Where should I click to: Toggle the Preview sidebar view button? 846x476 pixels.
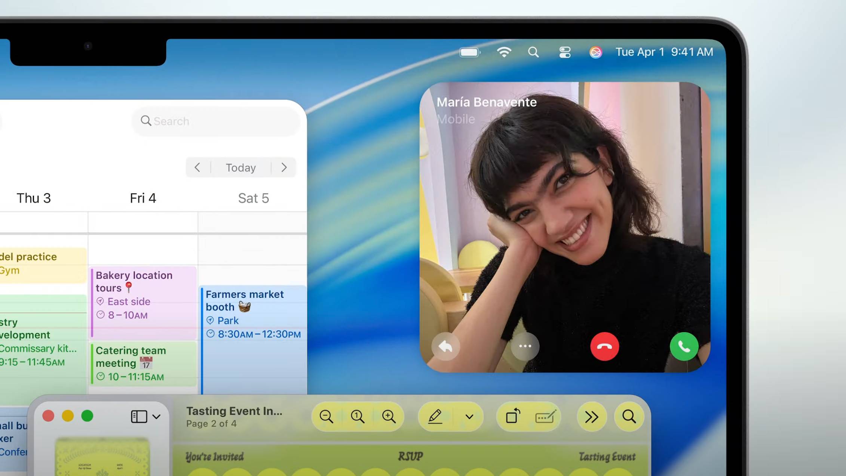[139, 416]
